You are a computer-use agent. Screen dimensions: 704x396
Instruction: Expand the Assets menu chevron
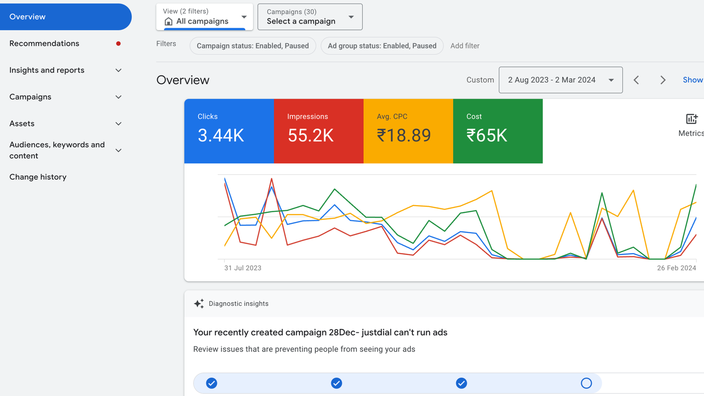click(118, 124)
